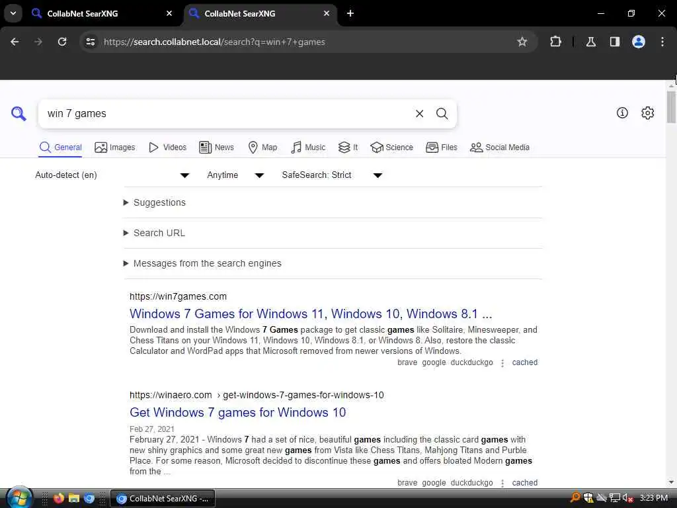Image resolution: width=677 pixels, height=508 pixels.
Task: Expand the Search URL section
Action: [154, 233]
